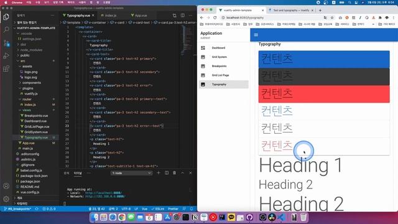398x224 pixels.
Task: Select the Terminal tab in the panel
Action: tap(78, 173)
